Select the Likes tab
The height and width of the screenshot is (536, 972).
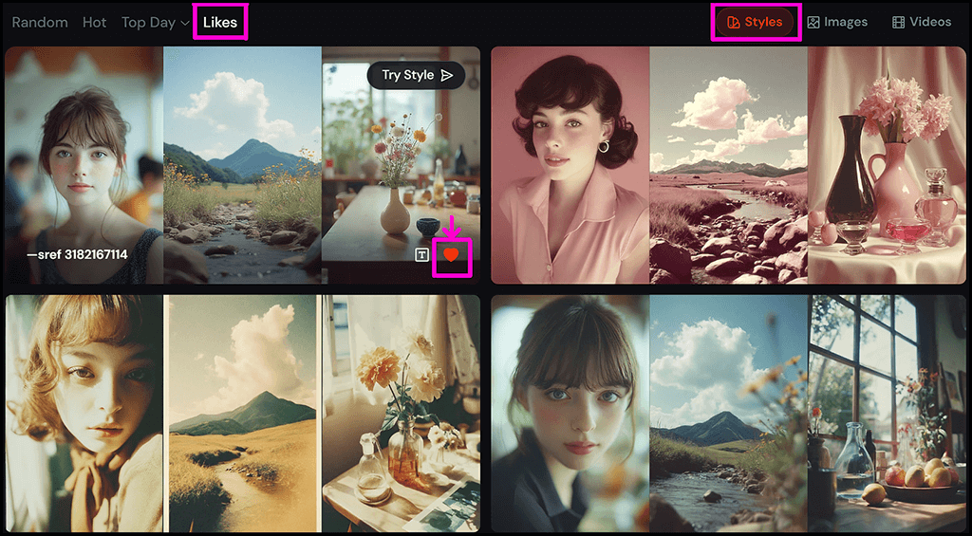pos(220,23)
